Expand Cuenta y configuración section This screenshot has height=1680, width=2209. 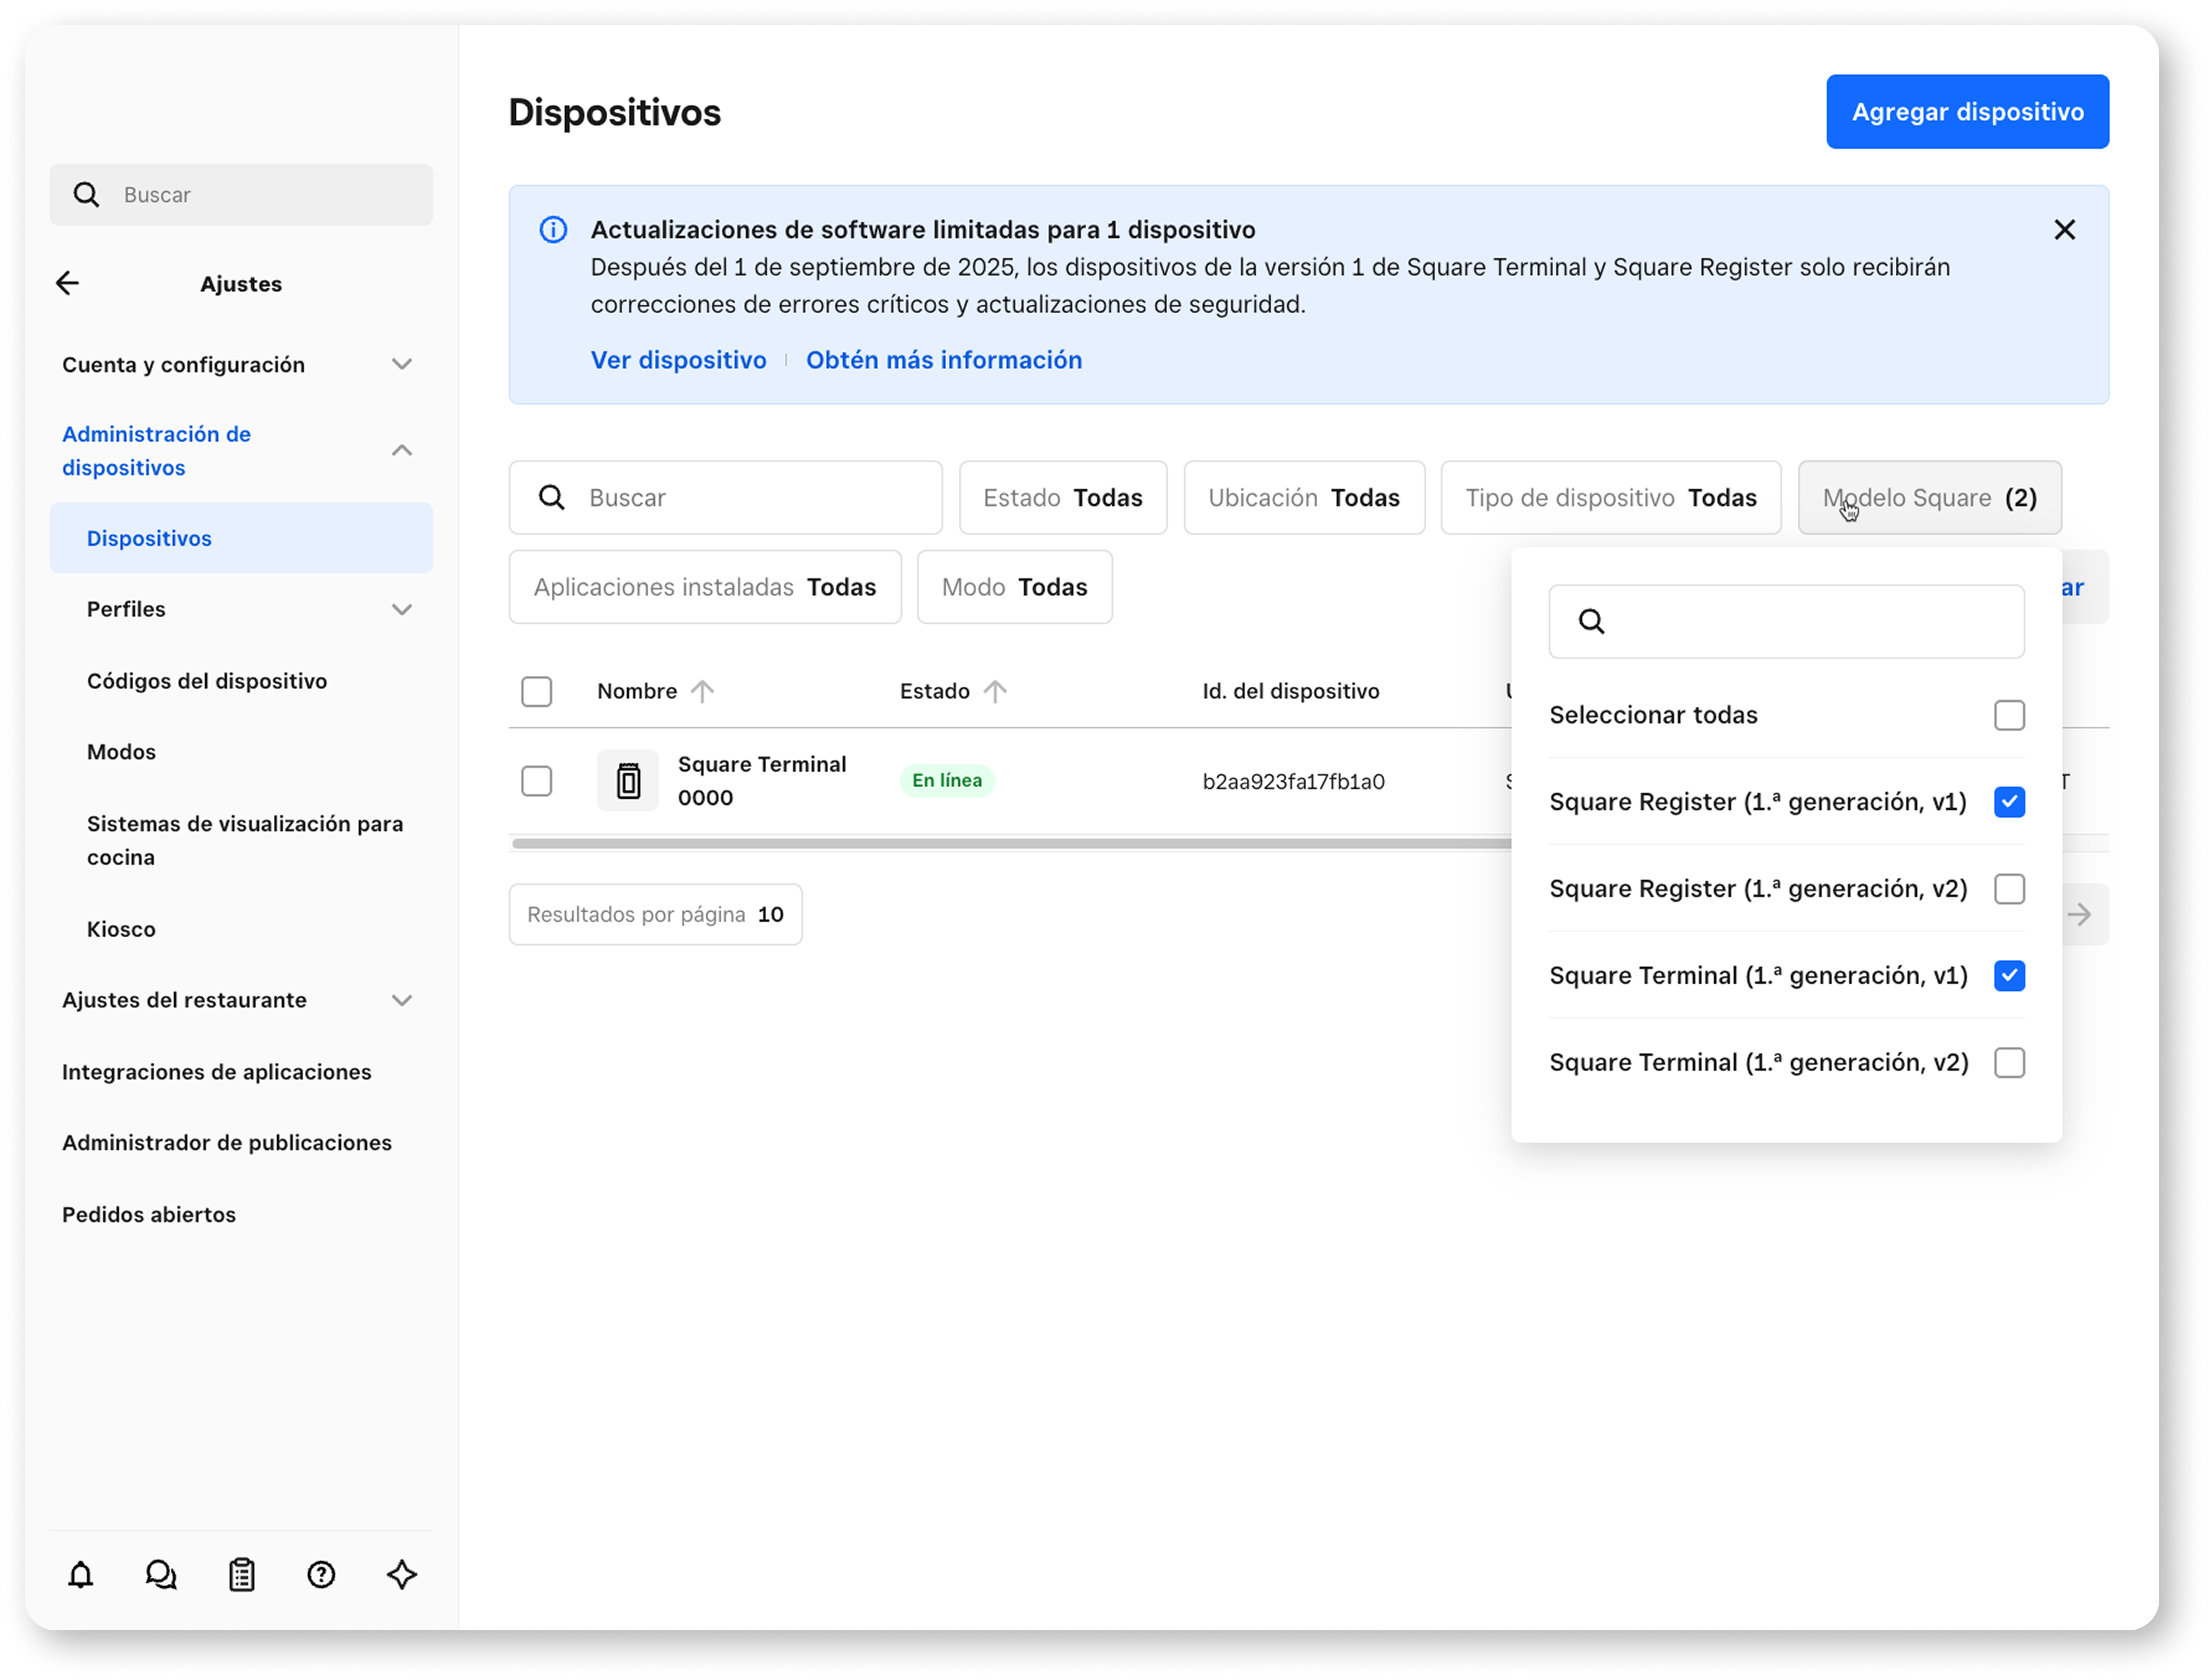pos(401,364)
